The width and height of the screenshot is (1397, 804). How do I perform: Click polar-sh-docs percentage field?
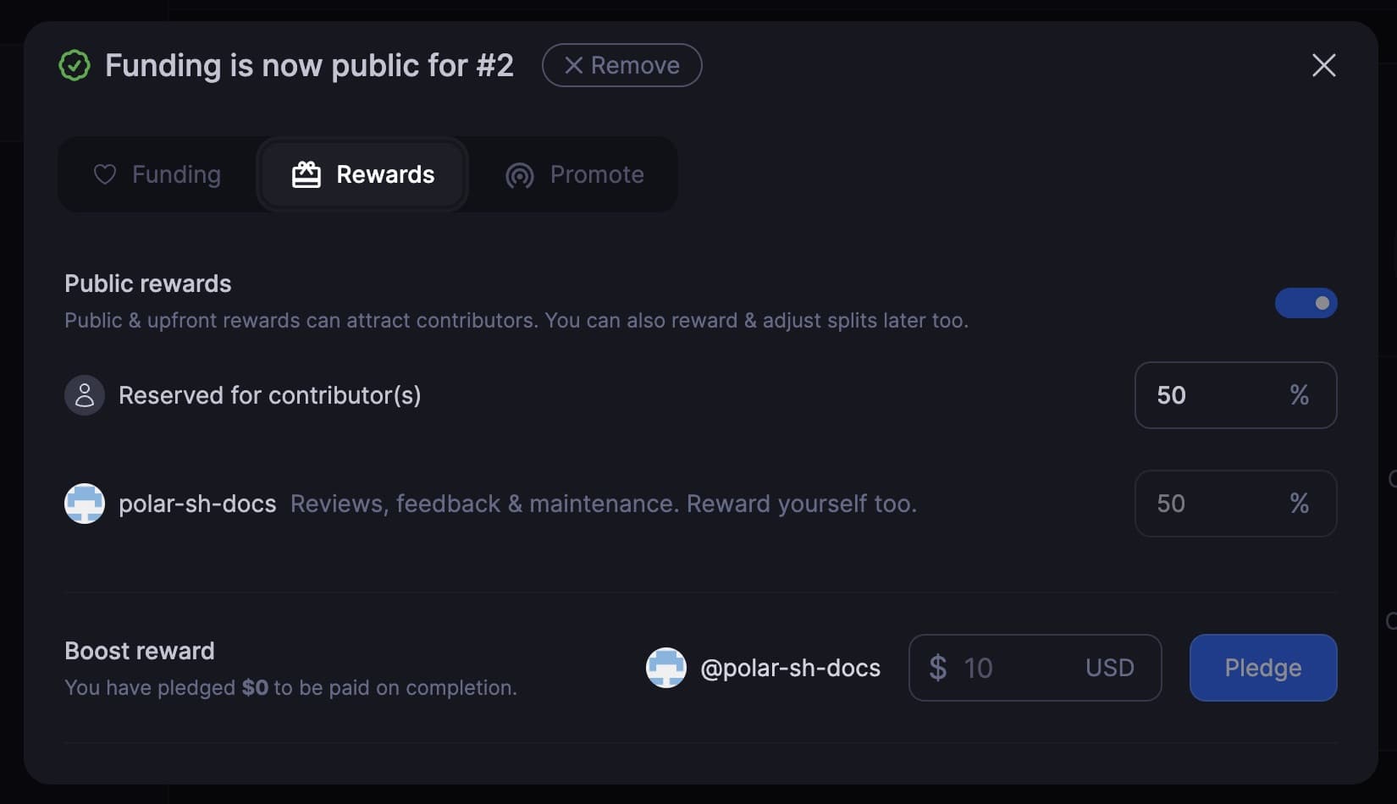[1235, 504]
